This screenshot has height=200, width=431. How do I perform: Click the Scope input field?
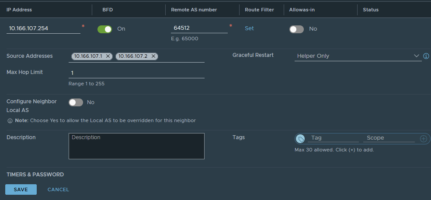point(389,138)
